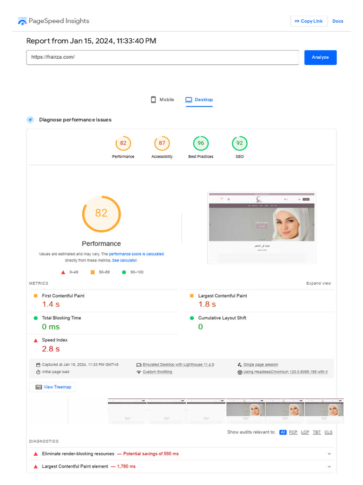Click the Diagnose performance issues icon
363x485 pixels.
click(x=30, y=120)
